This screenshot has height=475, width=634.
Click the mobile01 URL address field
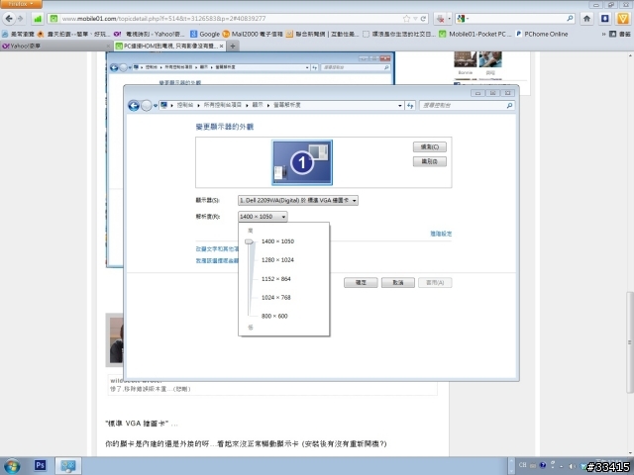tap(231, 19)
